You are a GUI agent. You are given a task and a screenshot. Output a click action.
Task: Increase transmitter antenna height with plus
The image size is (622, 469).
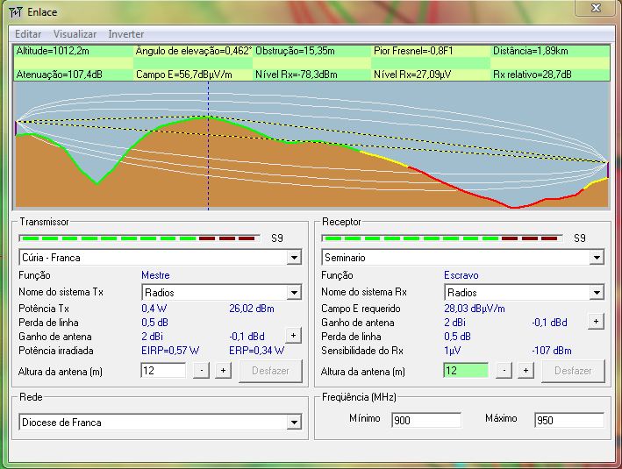pos(223,371)
